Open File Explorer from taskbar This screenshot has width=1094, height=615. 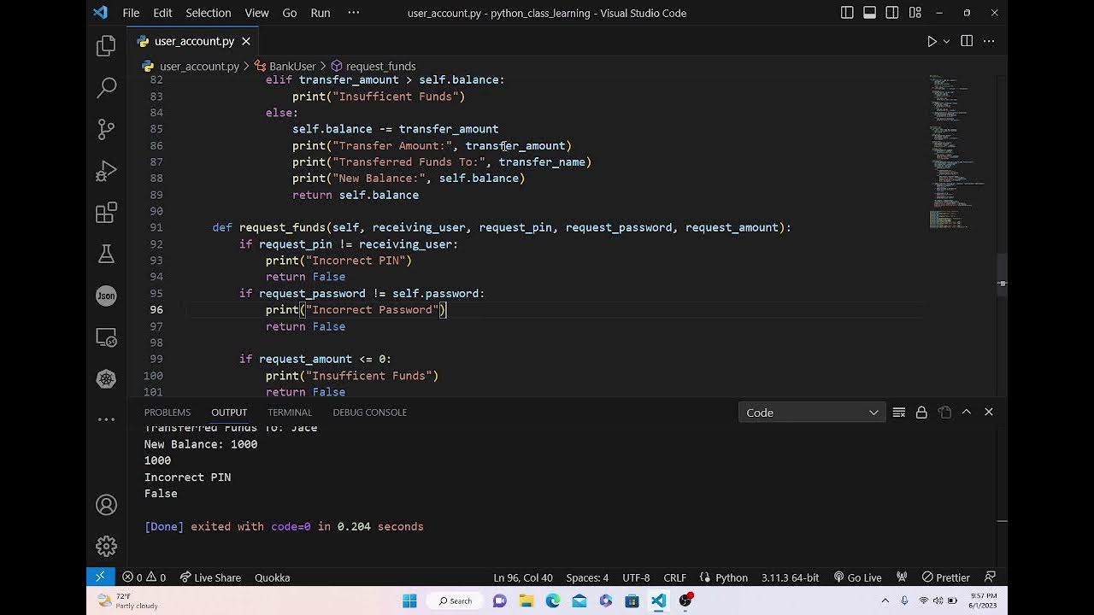pyautogui.click(x=526, y=600)
